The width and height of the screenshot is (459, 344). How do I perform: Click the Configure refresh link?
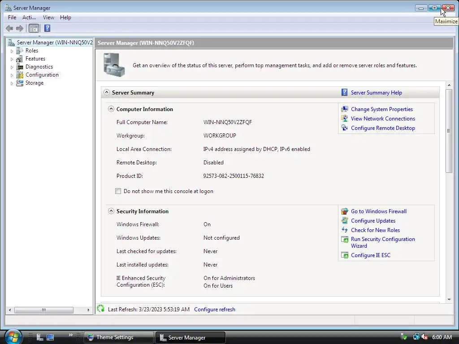215,309
